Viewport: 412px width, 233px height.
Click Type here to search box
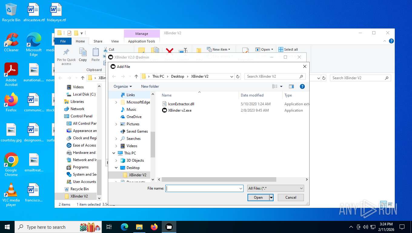coord(58,227)
